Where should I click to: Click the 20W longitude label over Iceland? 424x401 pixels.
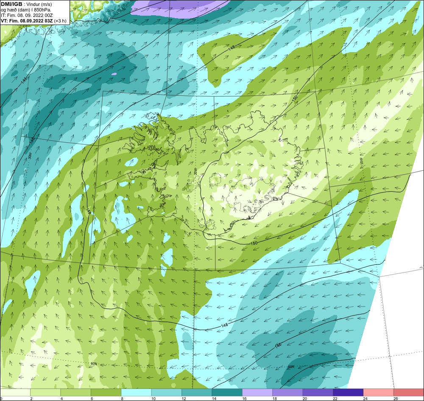(195, 171)
